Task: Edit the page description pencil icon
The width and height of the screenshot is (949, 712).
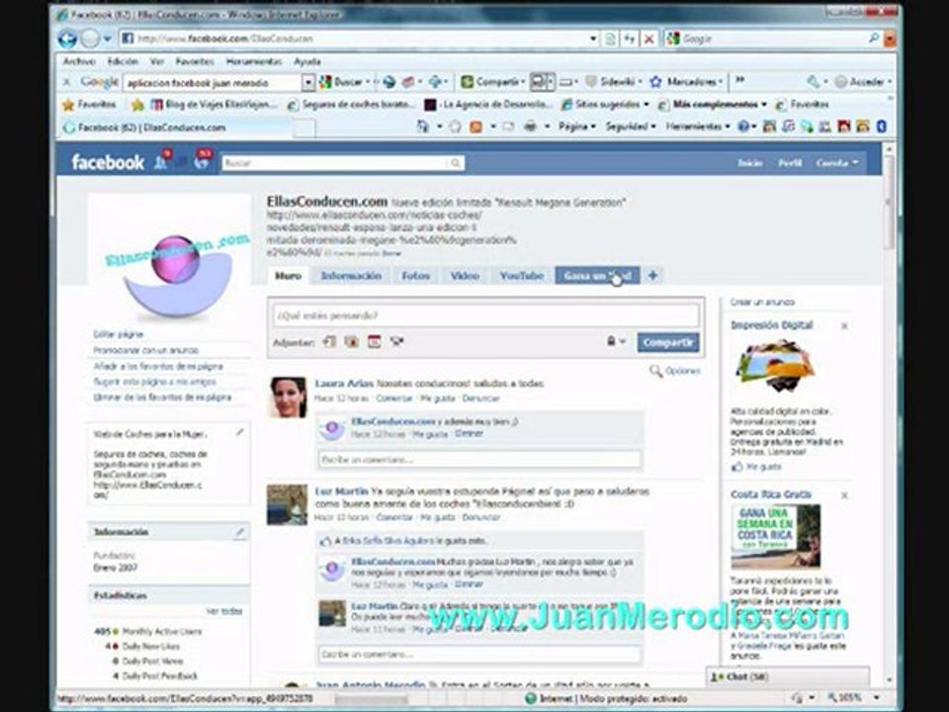Action: (x=239, y=432)
